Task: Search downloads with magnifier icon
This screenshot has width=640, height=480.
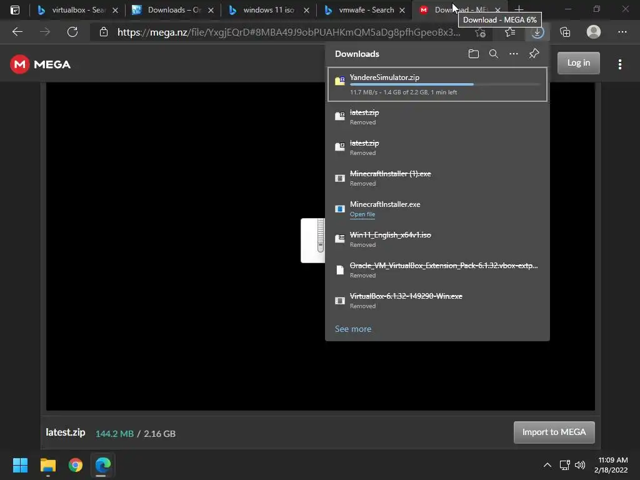Action: pos(494,54)
